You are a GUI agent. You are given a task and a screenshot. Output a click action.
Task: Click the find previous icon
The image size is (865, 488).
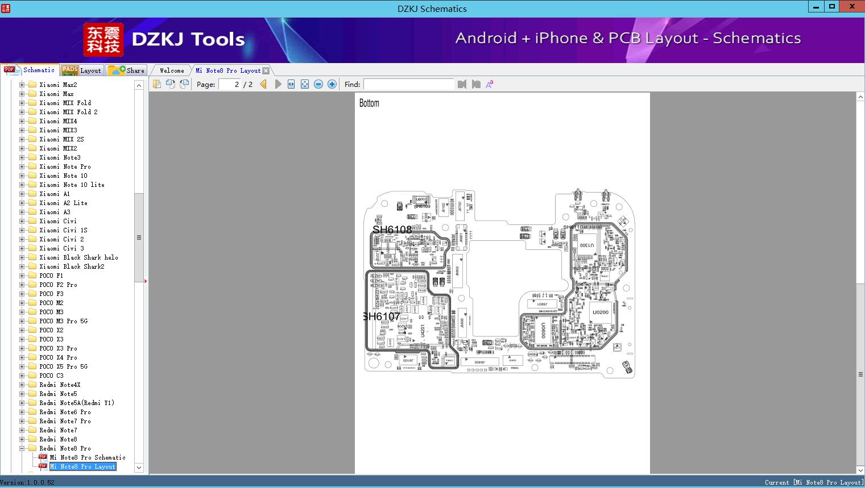coord(462,84)
